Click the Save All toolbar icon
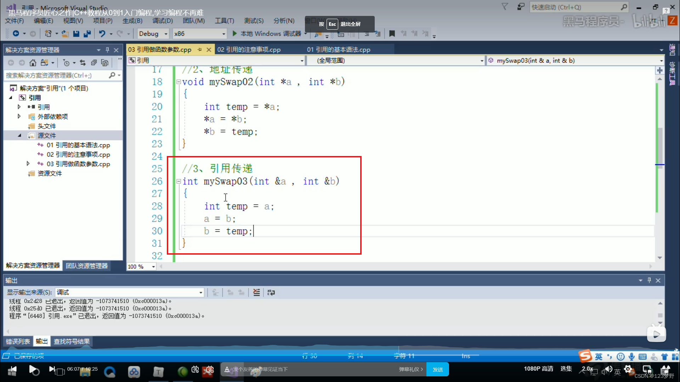 pyautogui.click(x=87, y=34)
